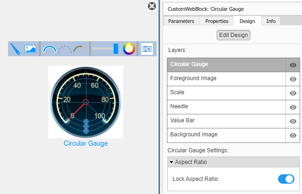Select the blue arc scale icon
Viewport: 302px width, 194px height.
(49, 49)
